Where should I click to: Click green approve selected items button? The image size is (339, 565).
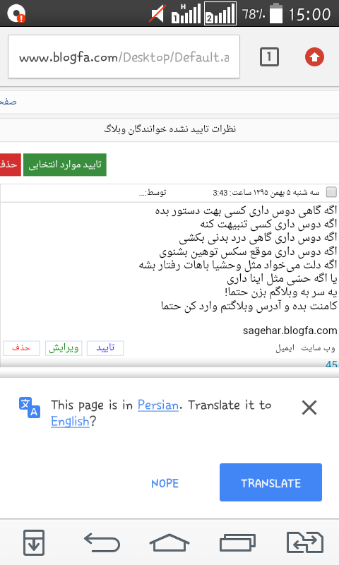tap(65, 165)
